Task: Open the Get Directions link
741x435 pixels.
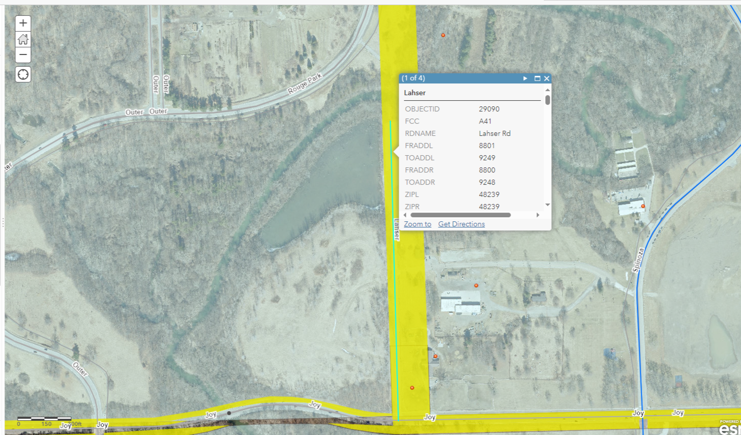Action: point(461,224)
